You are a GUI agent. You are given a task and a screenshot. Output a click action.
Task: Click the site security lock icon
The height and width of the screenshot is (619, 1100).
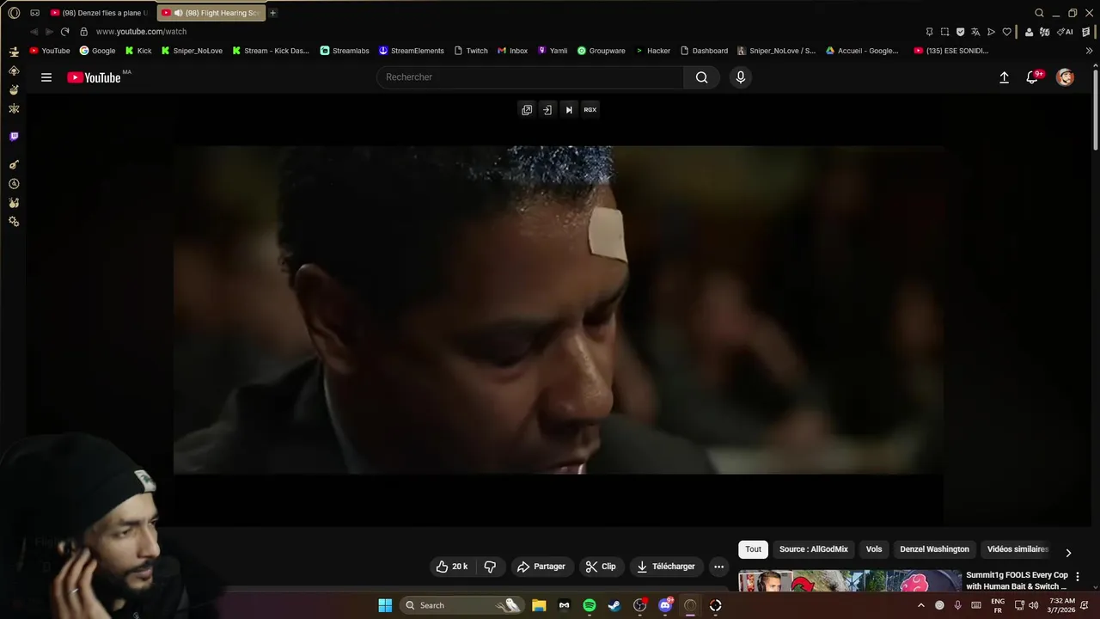coord(83,32)
